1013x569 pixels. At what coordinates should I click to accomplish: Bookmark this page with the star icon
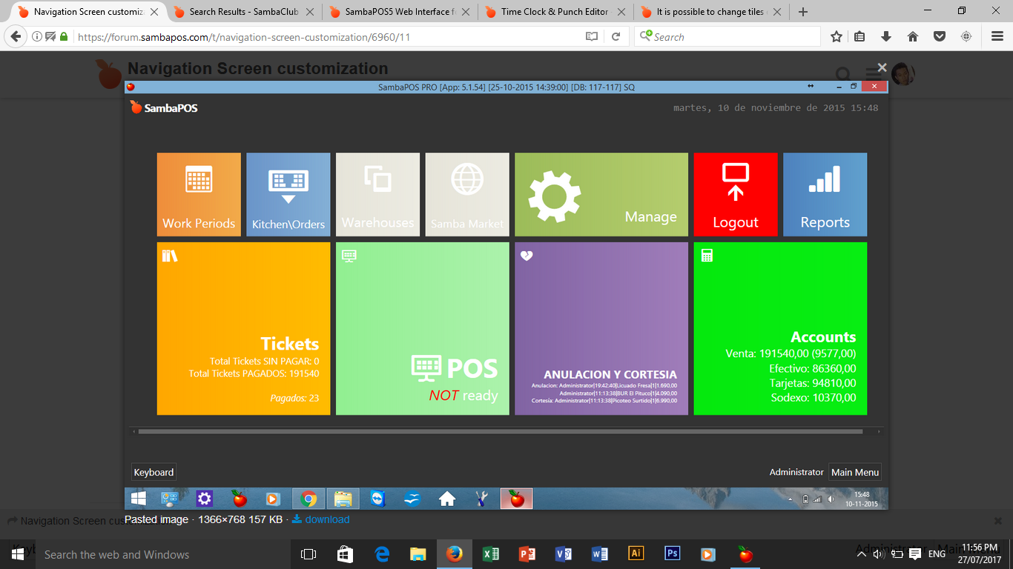[836, 36]
